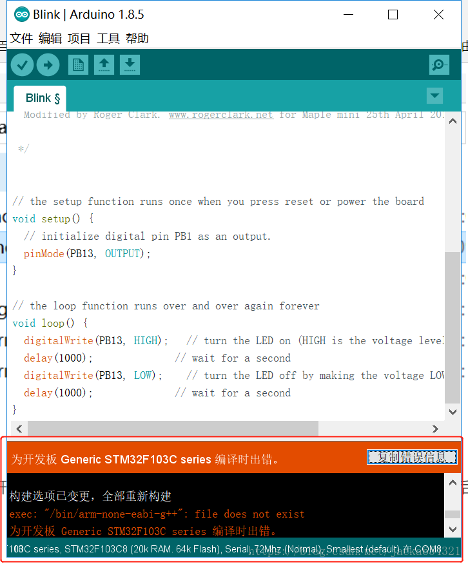Click the Arduino logo in title bar
Screen dimensions: 468x564
pyautogui.click(x=21, y=15)
